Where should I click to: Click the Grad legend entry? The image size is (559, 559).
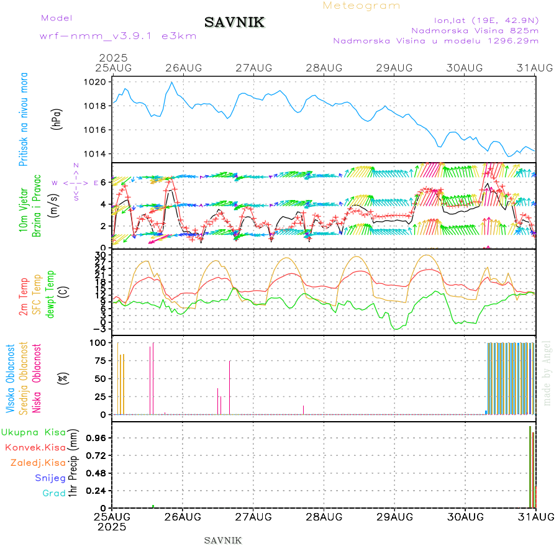(54, 493)
